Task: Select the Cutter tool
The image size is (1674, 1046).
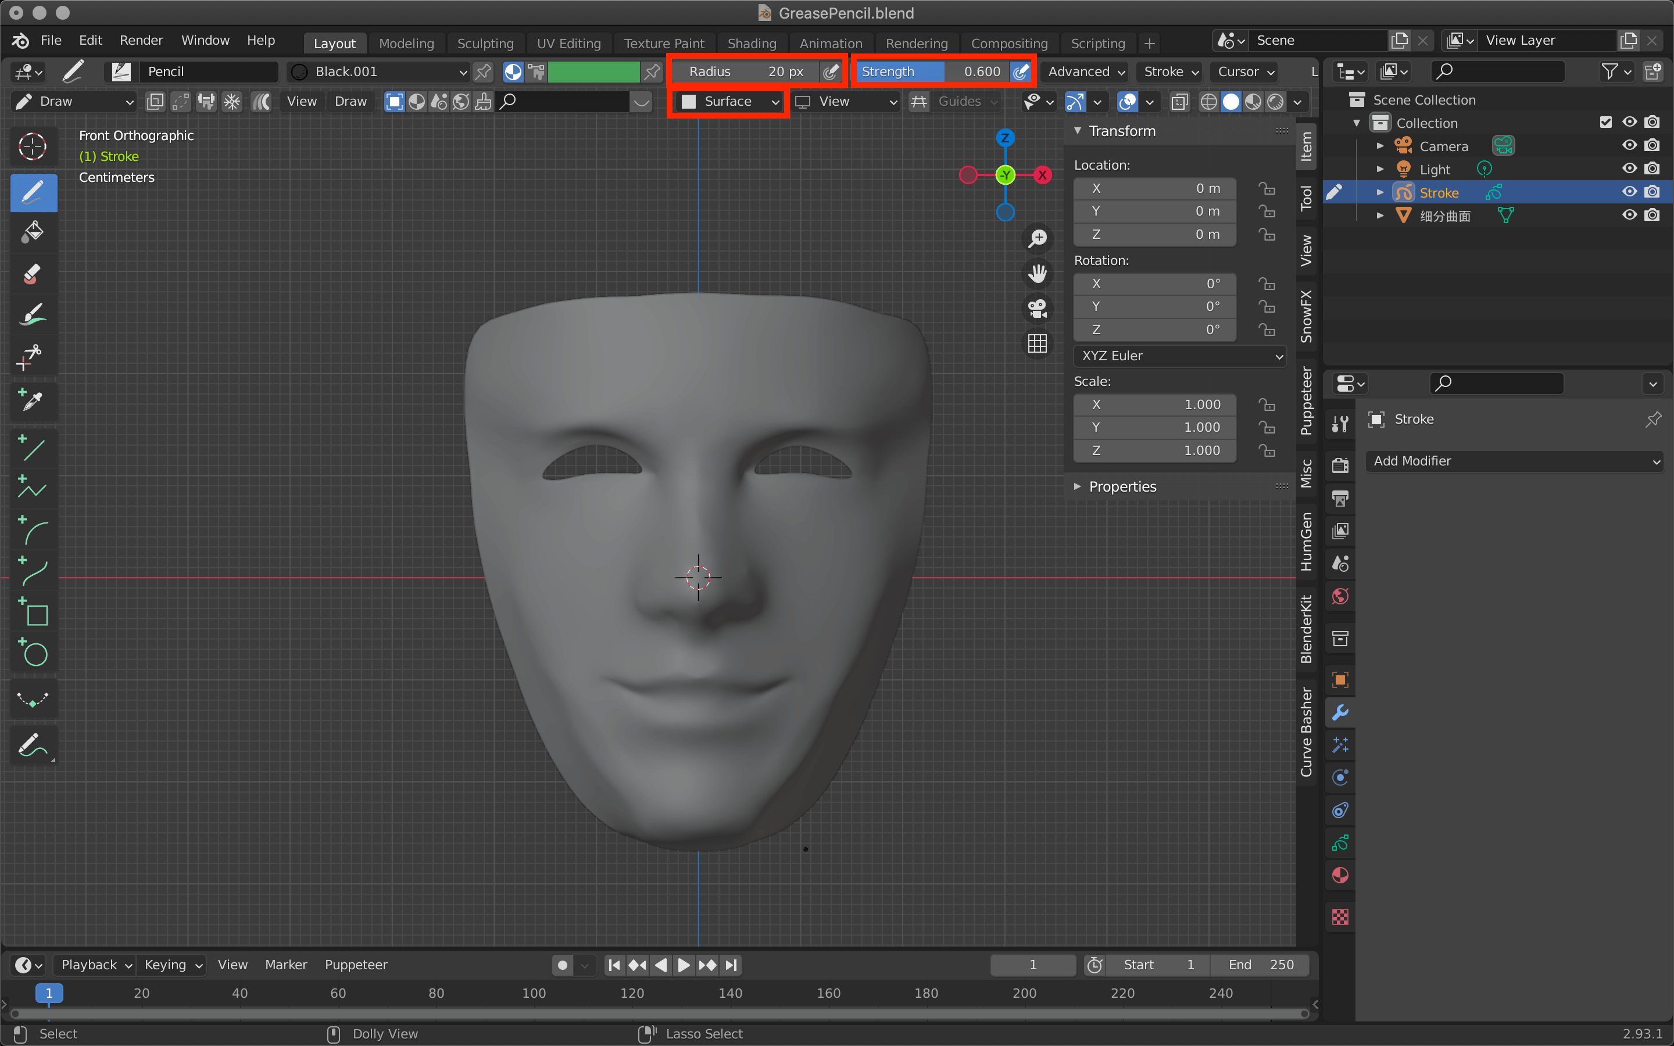Action: [x=33, y=356]
